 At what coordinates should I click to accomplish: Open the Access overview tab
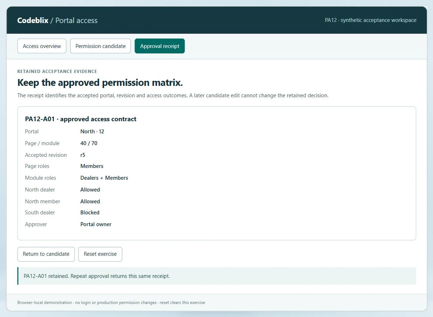click(x=42, y=46)
